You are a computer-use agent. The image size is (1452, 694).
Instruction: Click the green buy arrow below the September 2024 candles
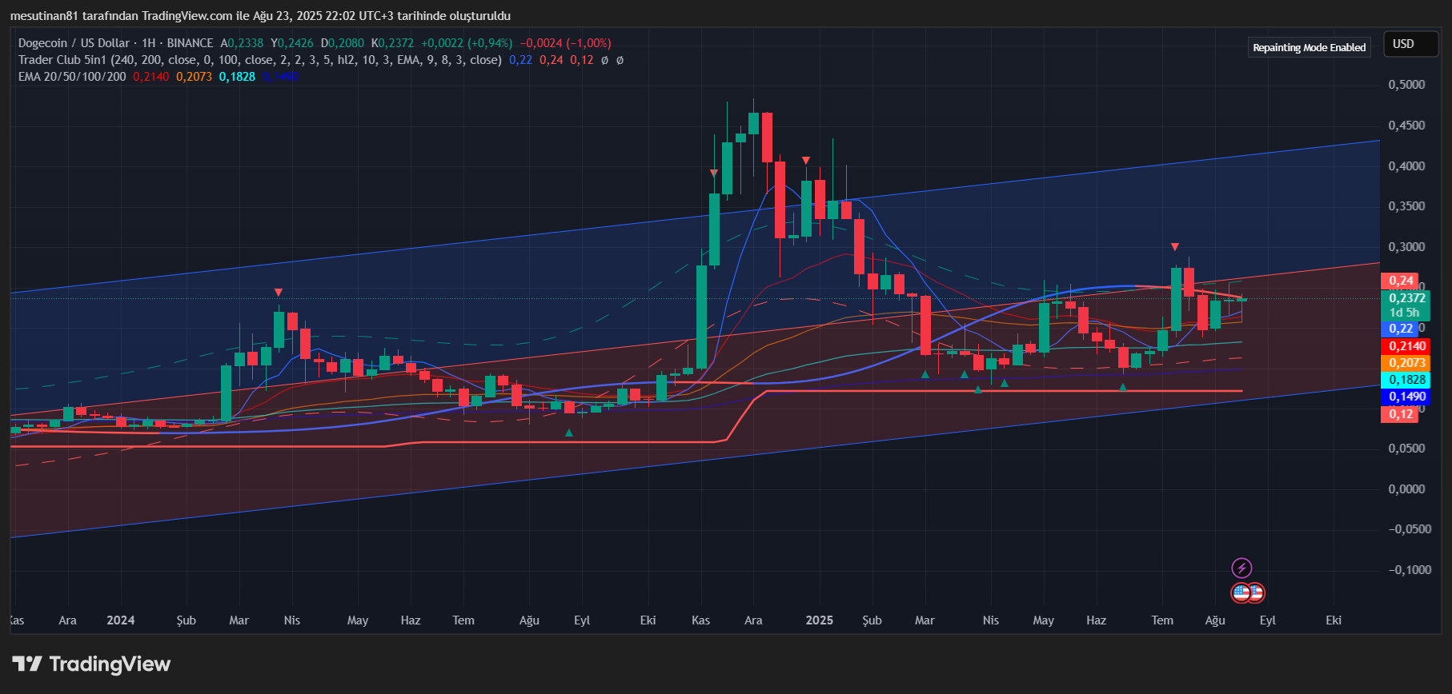click(x=569, y=433)
